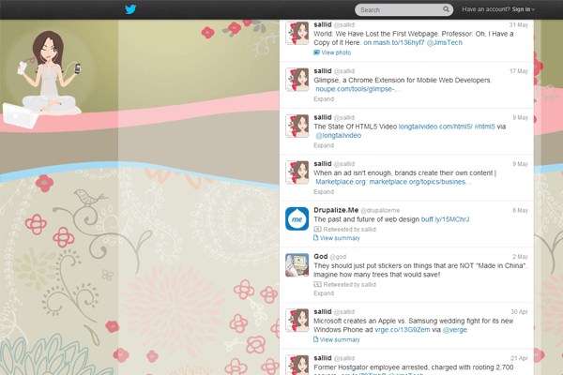
Task: Open the @longtailvideo mention
Action: pyautogui.click(x=338, y=135)
